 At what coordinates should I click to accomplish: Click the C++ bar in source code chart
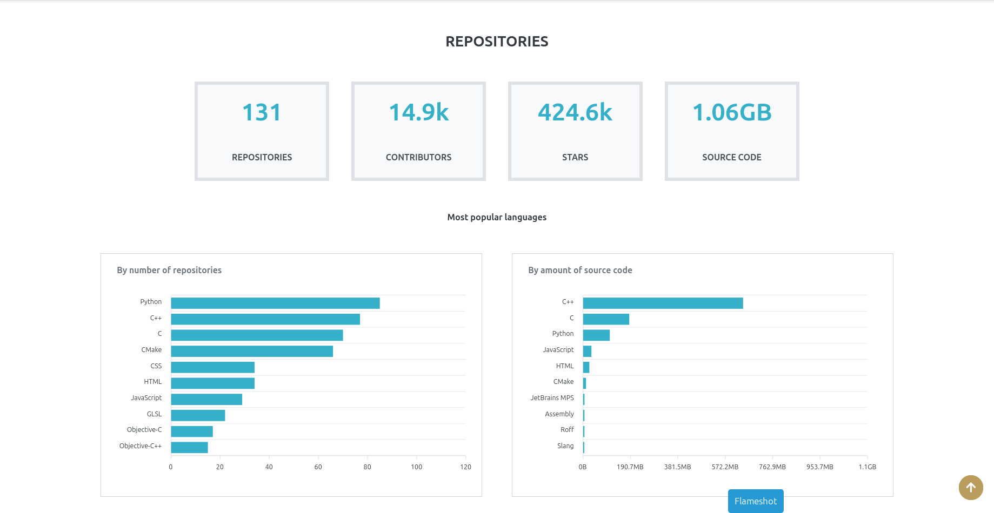663,303
